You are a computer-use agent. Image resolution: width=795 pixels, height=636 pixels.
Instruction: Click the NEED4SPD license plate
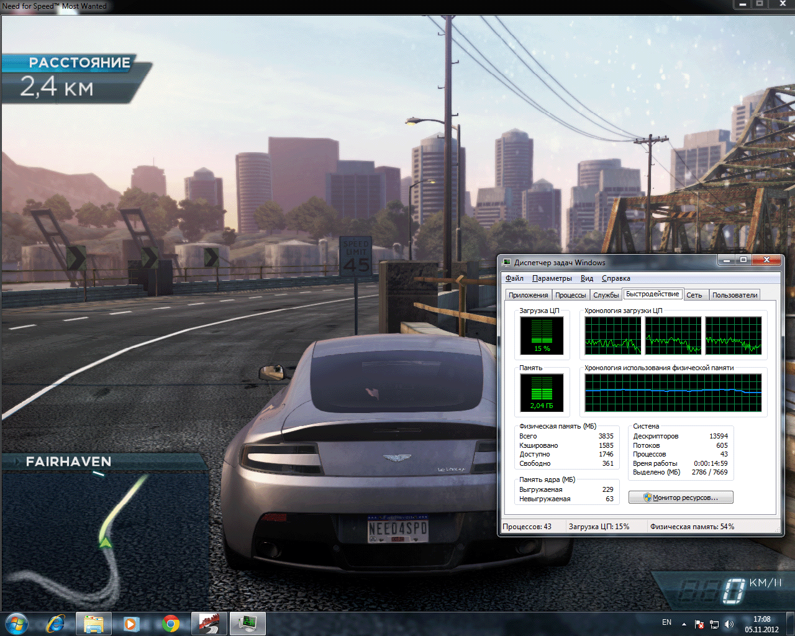coord(397,530)
